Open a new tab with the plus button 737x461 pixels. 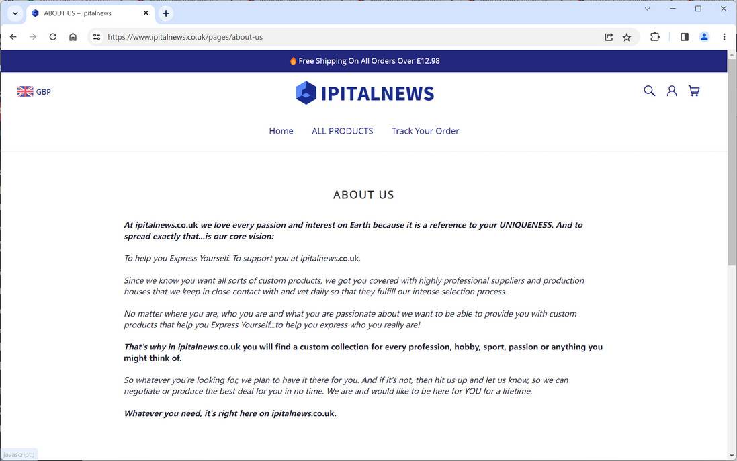tap(165, 13)
